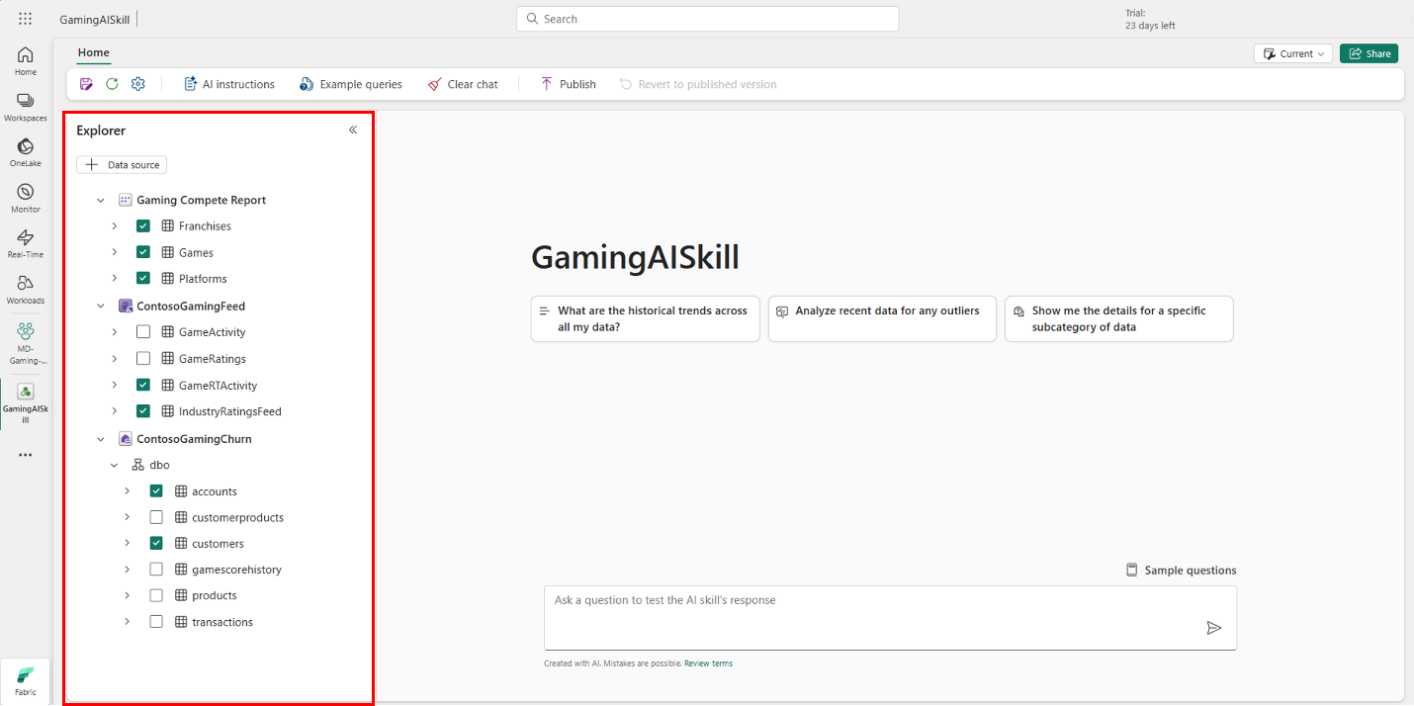
Task: Open Example queries
Action: (x=351, y=84)
